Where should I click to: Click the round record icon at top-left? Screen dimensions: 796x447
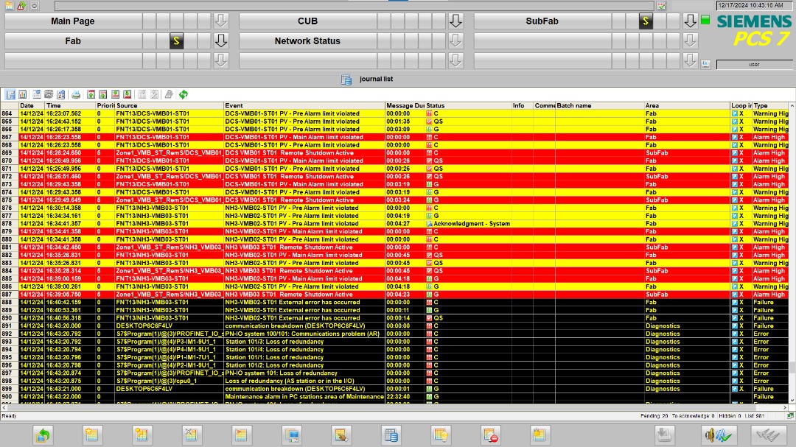pos(34,6)
